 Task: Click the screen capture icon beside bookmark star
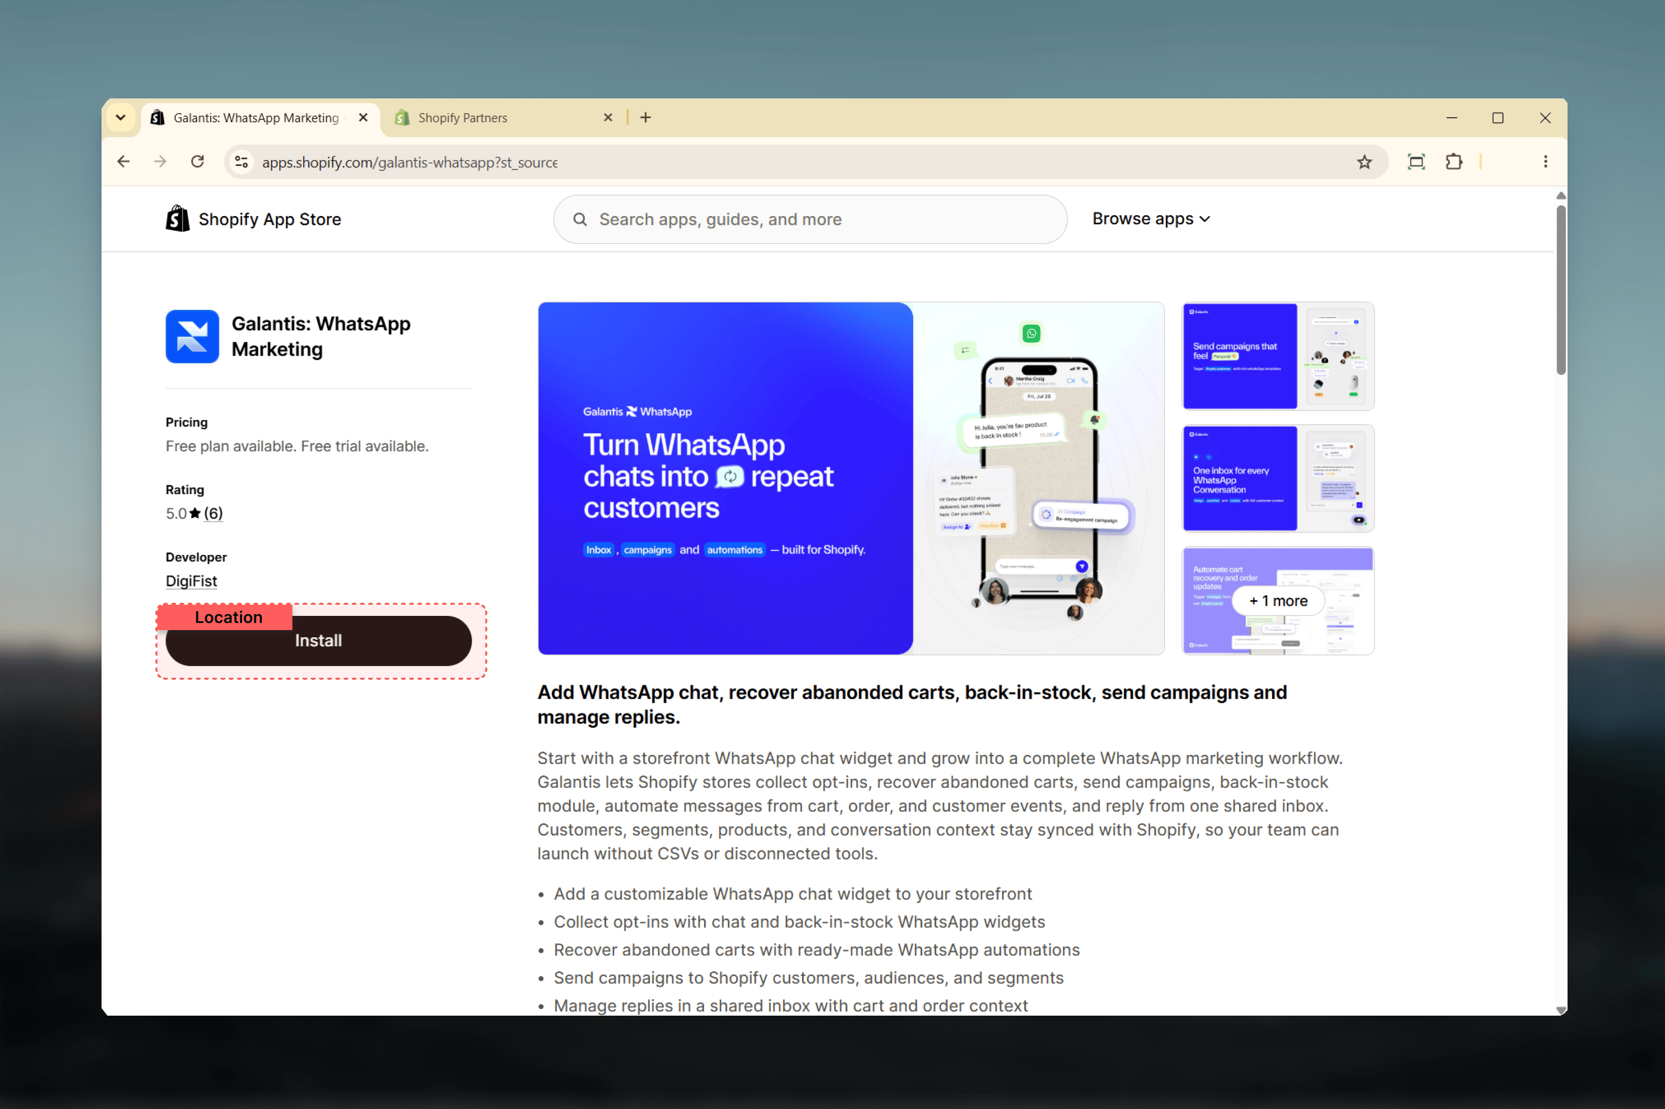tap(1416, 162)
